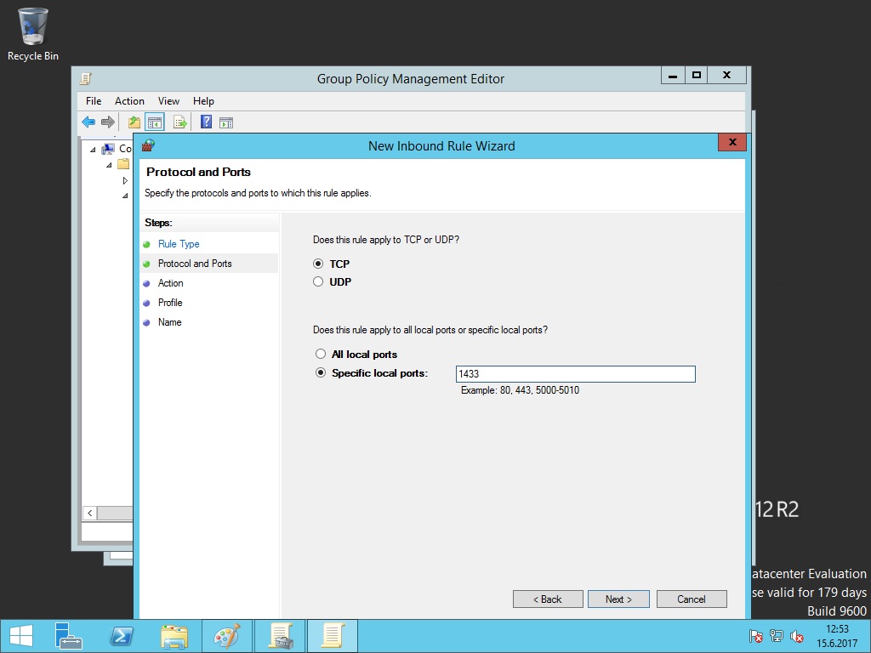
Task: Choose All local ports option
Action: [321, 355]
